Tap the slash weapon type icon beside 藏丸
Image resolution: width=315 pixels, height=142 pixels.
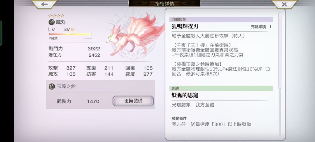52,22
